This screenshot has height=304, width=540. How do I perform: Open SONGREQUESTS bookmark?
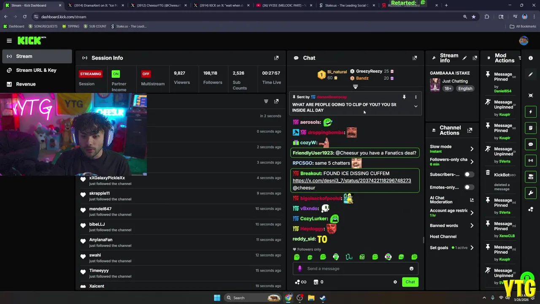click(x=43, y=26)
